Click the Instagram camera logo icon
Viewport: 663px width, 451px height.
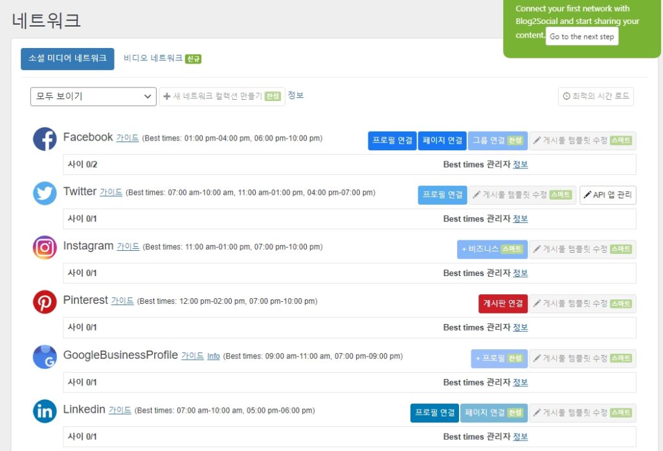click(45, 248)
